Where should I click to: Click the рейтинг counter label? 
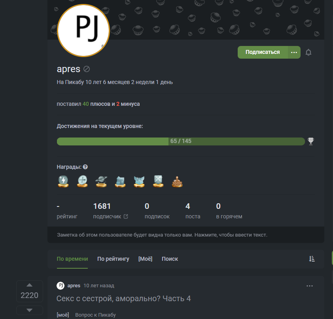(x=67, y=216)
